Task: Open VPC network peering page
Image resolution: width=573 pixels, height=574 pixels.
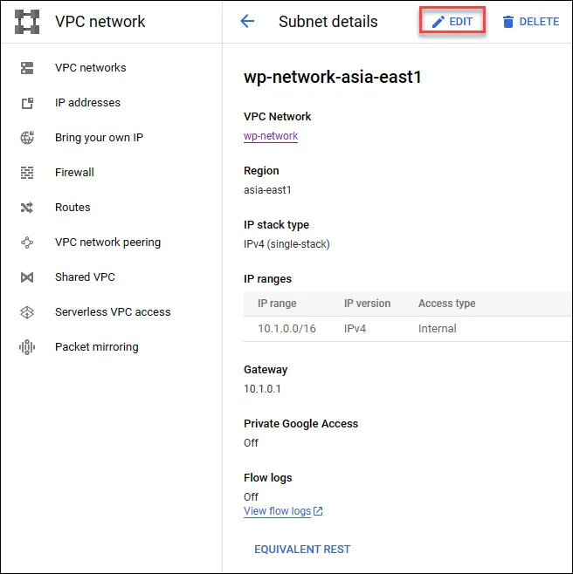Action: click(107, 243)
